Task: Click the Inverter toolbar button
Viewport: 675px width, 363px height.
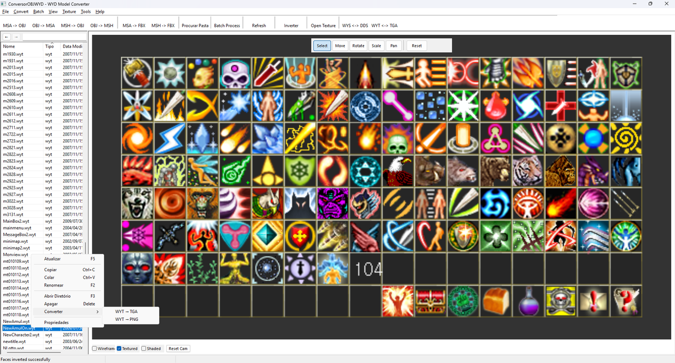Action: [x=291, y=25]
